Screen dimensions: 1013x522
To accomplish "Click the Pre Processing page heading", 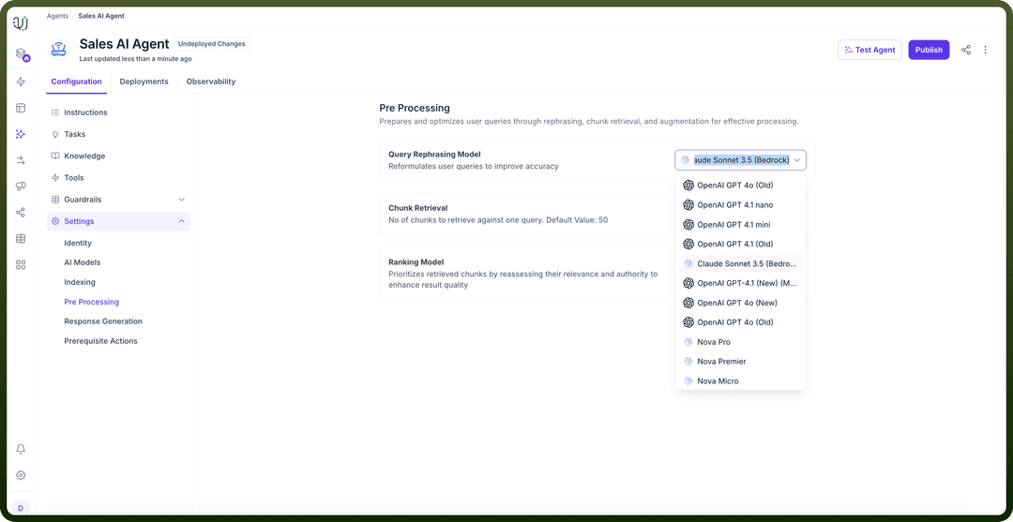I will tap(415, 108).
